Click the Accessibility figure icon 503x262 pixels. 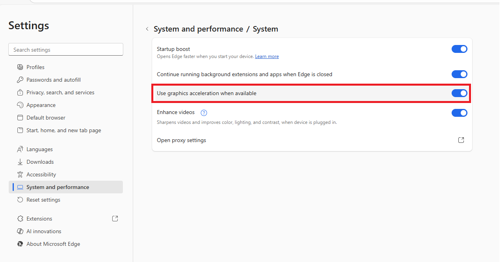[20, 174]
